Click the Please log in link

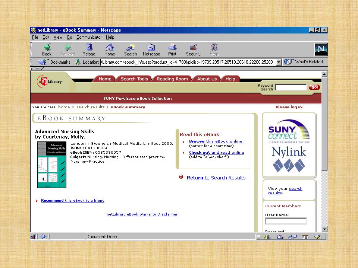pos(289,107)
